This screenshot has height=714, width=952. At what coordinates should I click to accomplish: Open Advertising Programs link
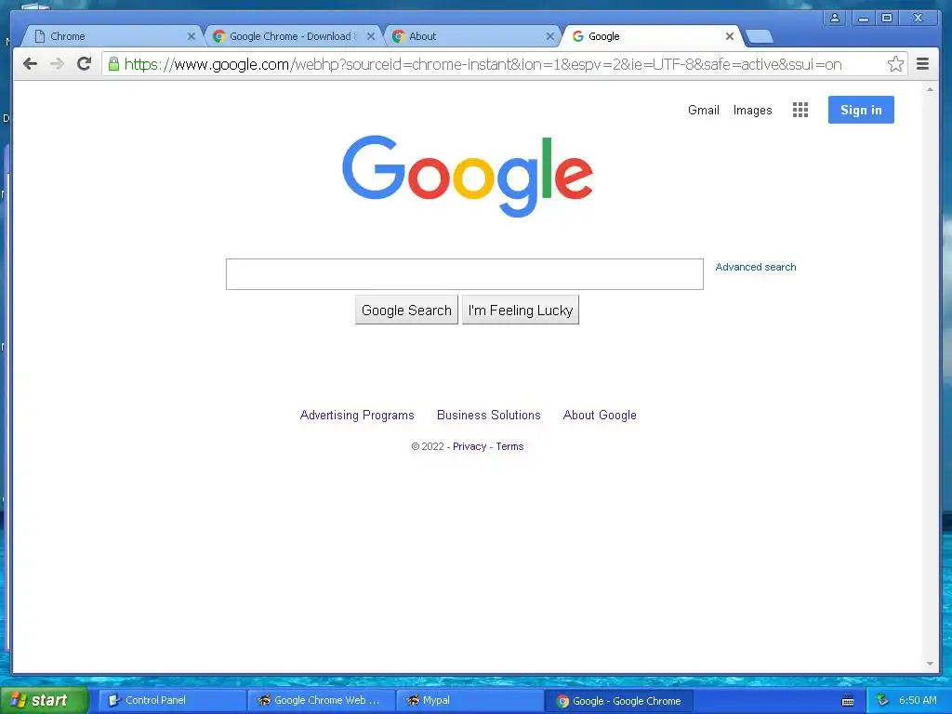coord(357,416)
